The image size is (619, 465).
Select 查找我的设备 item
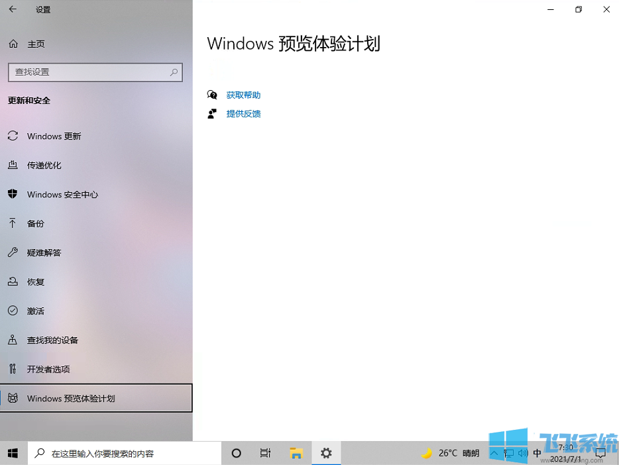click(52, 340)
